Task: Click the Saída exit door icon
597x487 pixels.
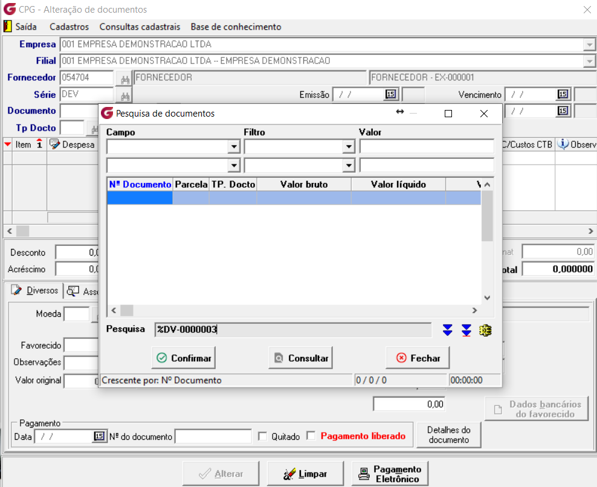Action: 8,27
